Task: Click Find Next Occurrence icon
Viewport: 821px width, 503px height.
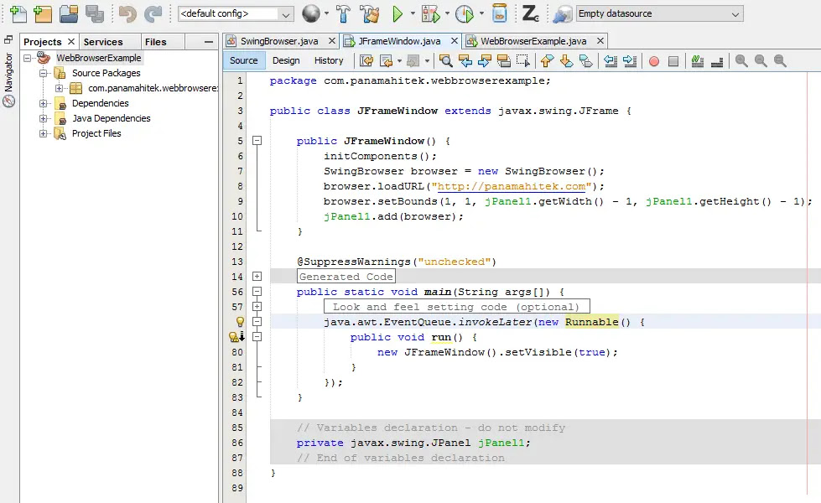Action: pos(485,60)
